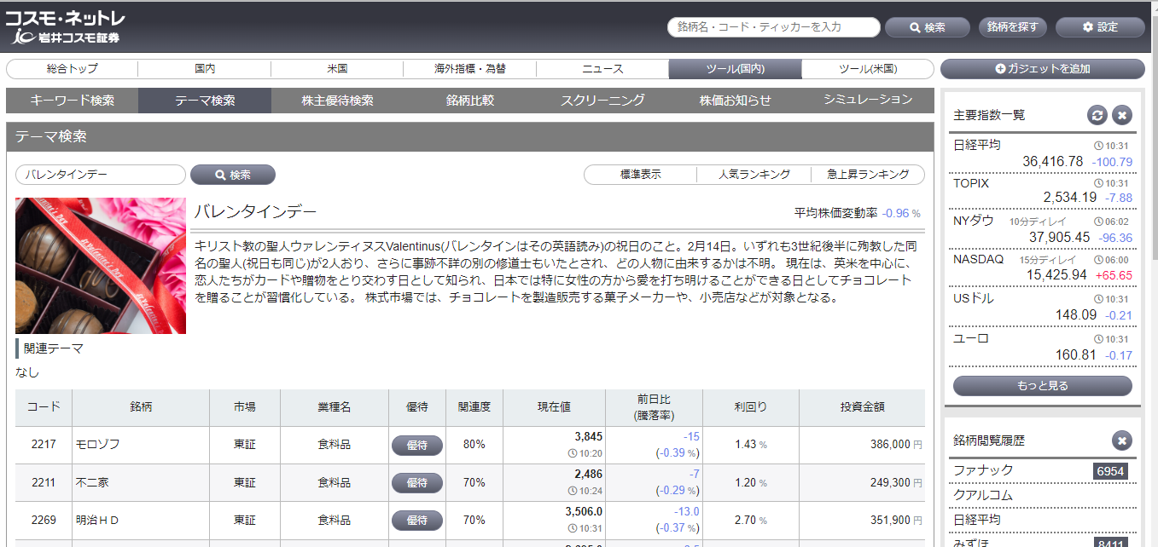Select ツール(米国) tab
Viewport: 1158px width, 547px height.
(x=868, y=69)
